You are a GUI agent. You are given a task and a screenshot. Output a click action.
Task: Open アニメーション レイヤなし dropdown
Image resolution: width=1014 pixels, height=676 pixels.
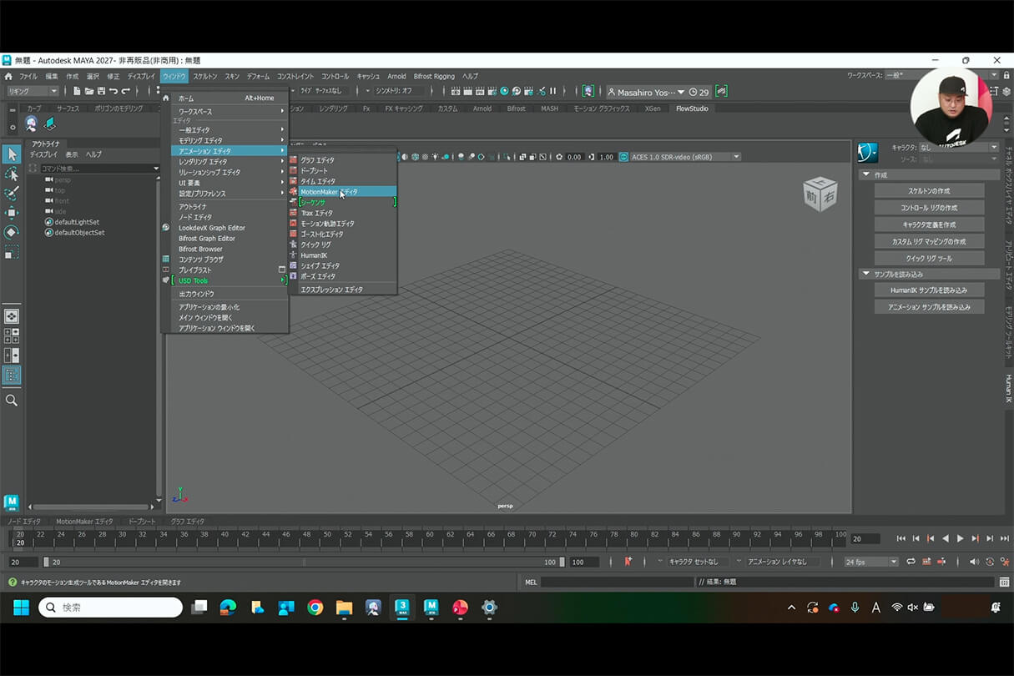783,562
